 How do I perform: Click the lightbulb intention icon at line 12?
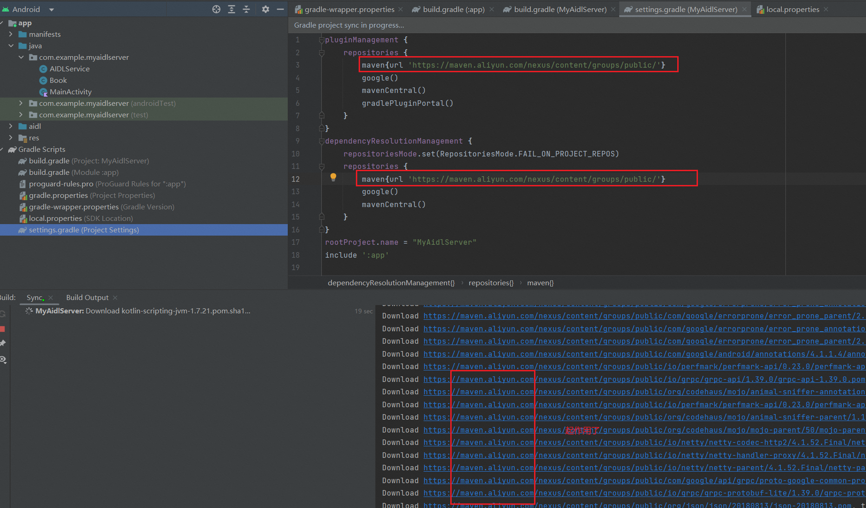coord(333,177)
